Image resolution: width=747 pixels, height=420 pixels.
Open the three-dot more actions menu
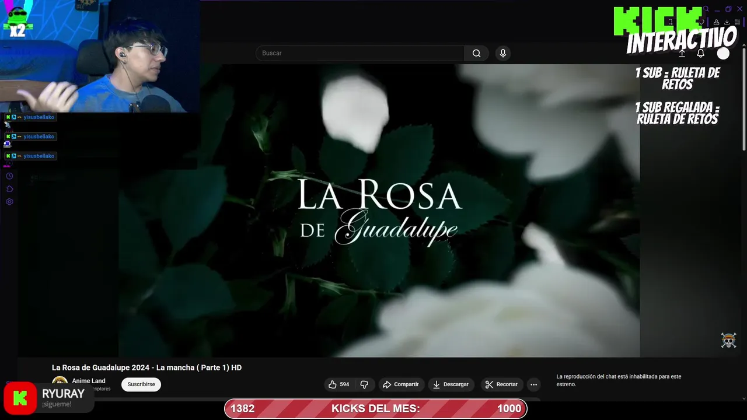point(533,384)
